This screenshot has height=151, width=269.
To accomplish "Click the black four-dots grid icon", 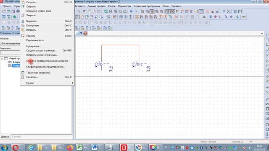I will point(177,11).
